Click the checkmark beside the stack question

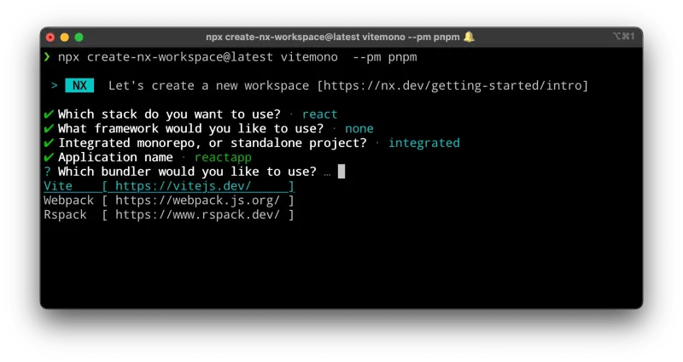coord(49,114)
